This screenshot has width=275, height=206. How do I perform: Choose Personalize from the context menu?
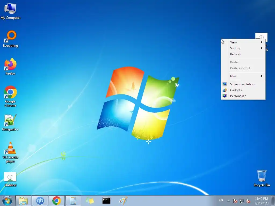(243, 96)
